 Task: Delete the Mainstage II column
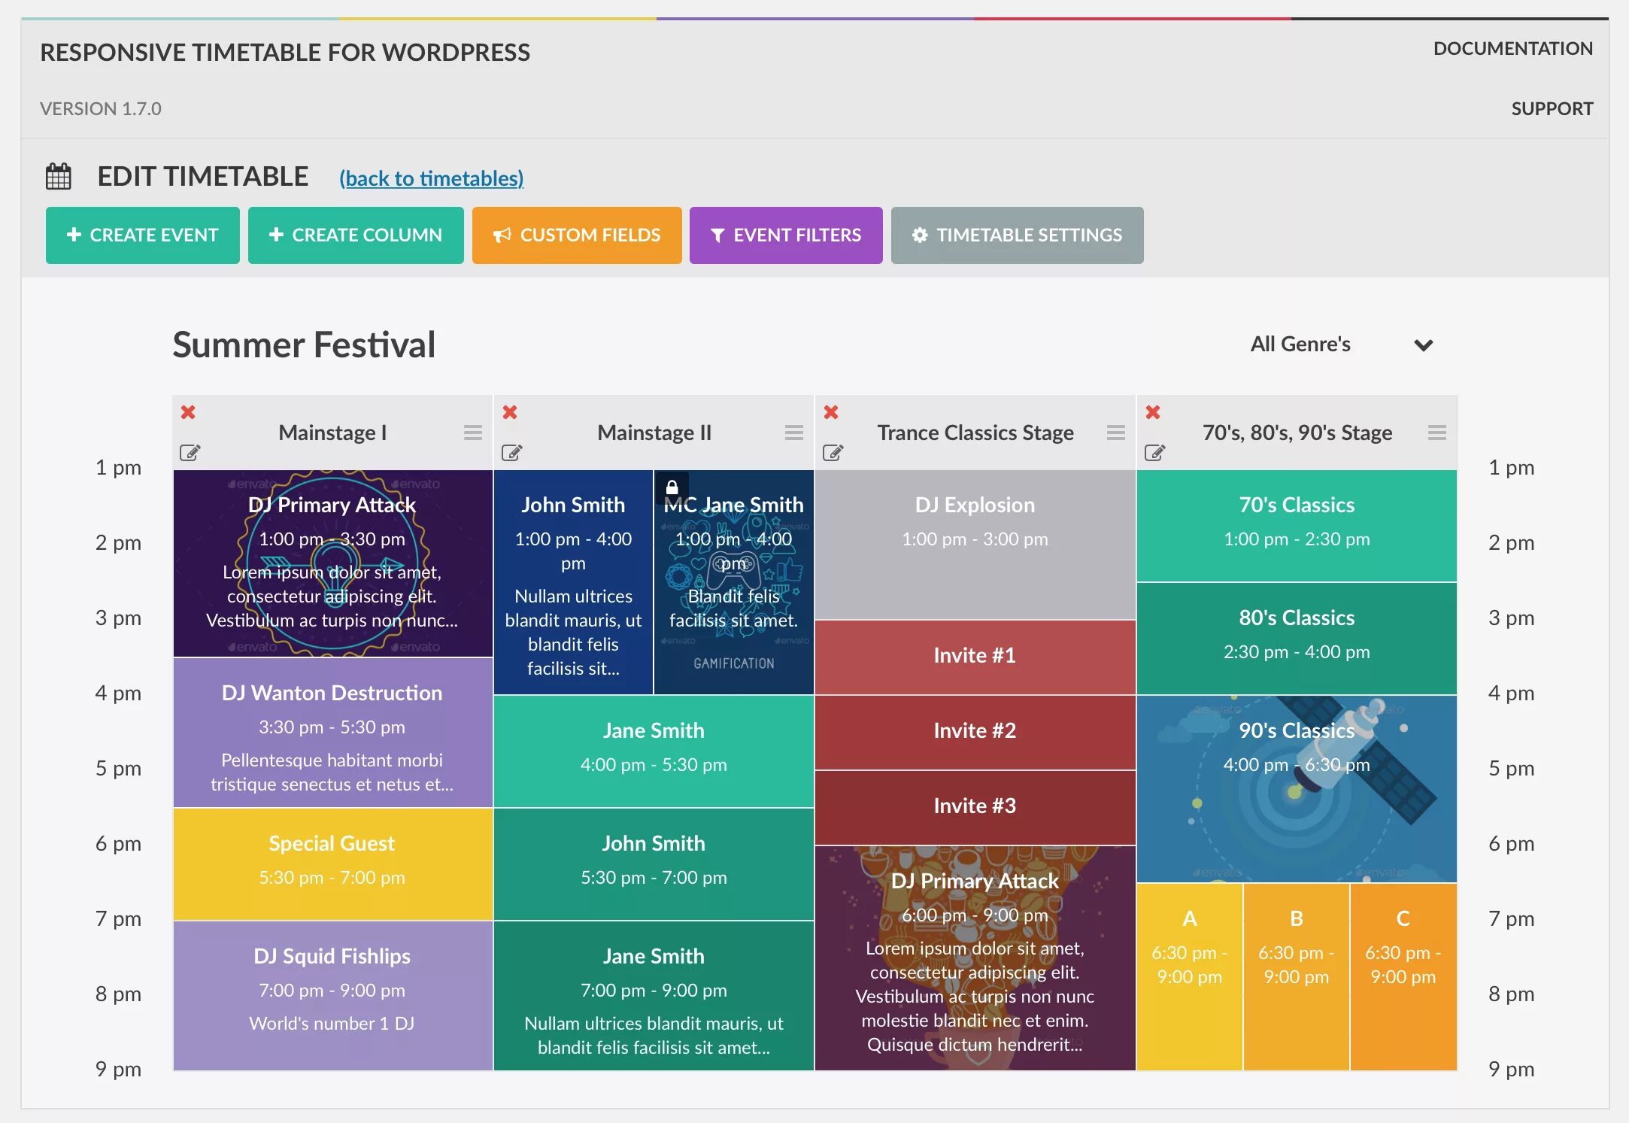click(510, 412)
